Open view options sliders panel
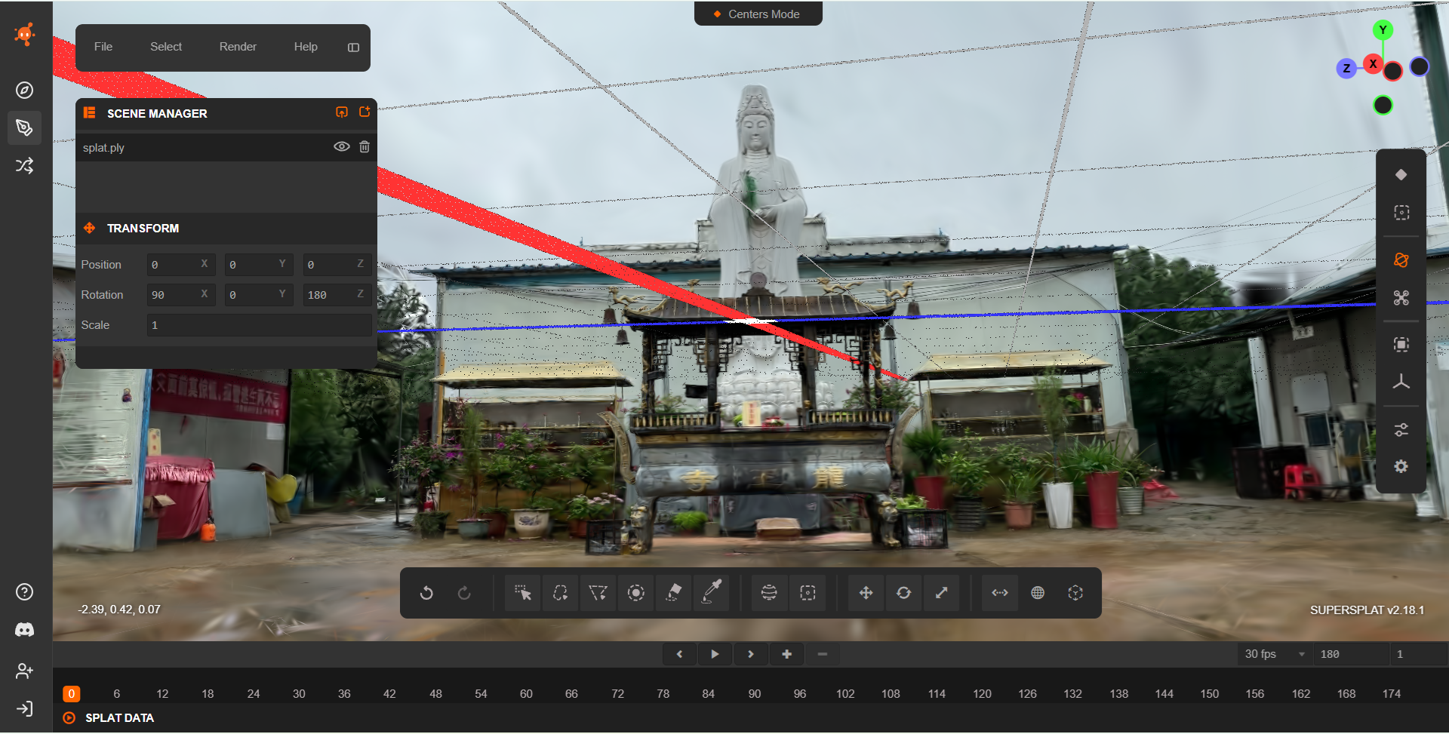Image resolution: width=1449 pixels, height=734 pixels. [1401, 430]
